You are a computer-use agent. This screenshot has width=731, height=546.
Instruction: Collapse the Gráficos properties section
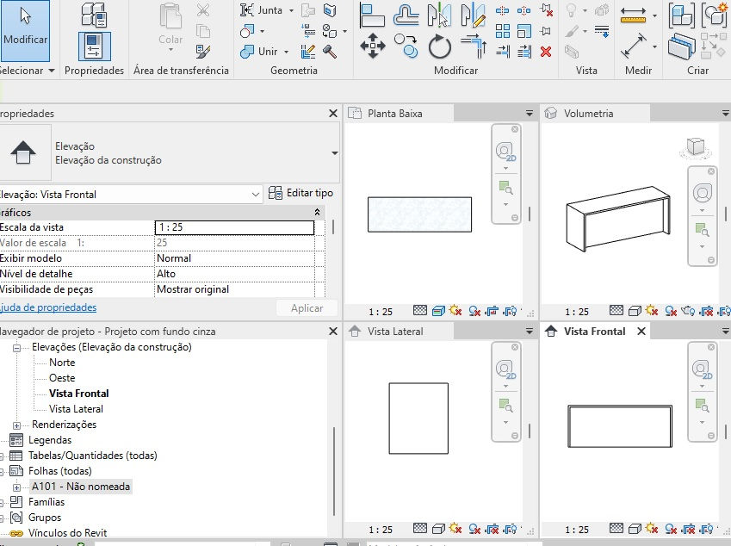coord(317,212)
